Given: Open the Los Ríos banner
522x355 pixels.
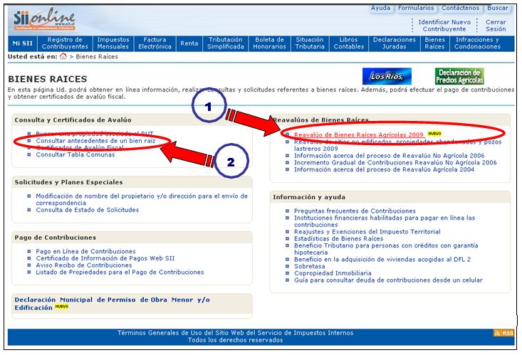Looking at the screenshot, I should (x=387, y=76).
